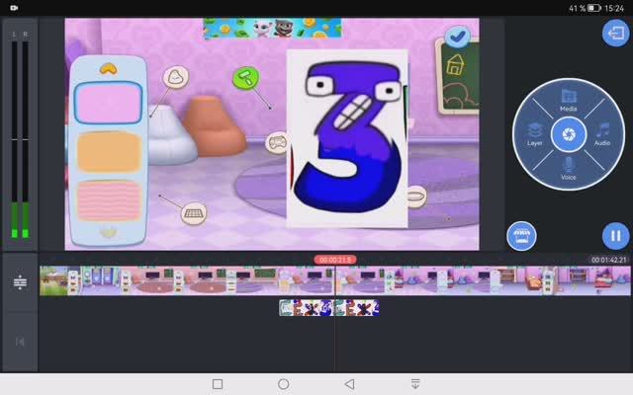Open the Layer menu in the wheel
This screenshot has width=633, height=395.
[534, 134]
